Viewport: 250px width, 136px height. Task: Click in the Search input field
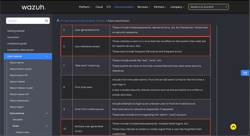[26, 21]
